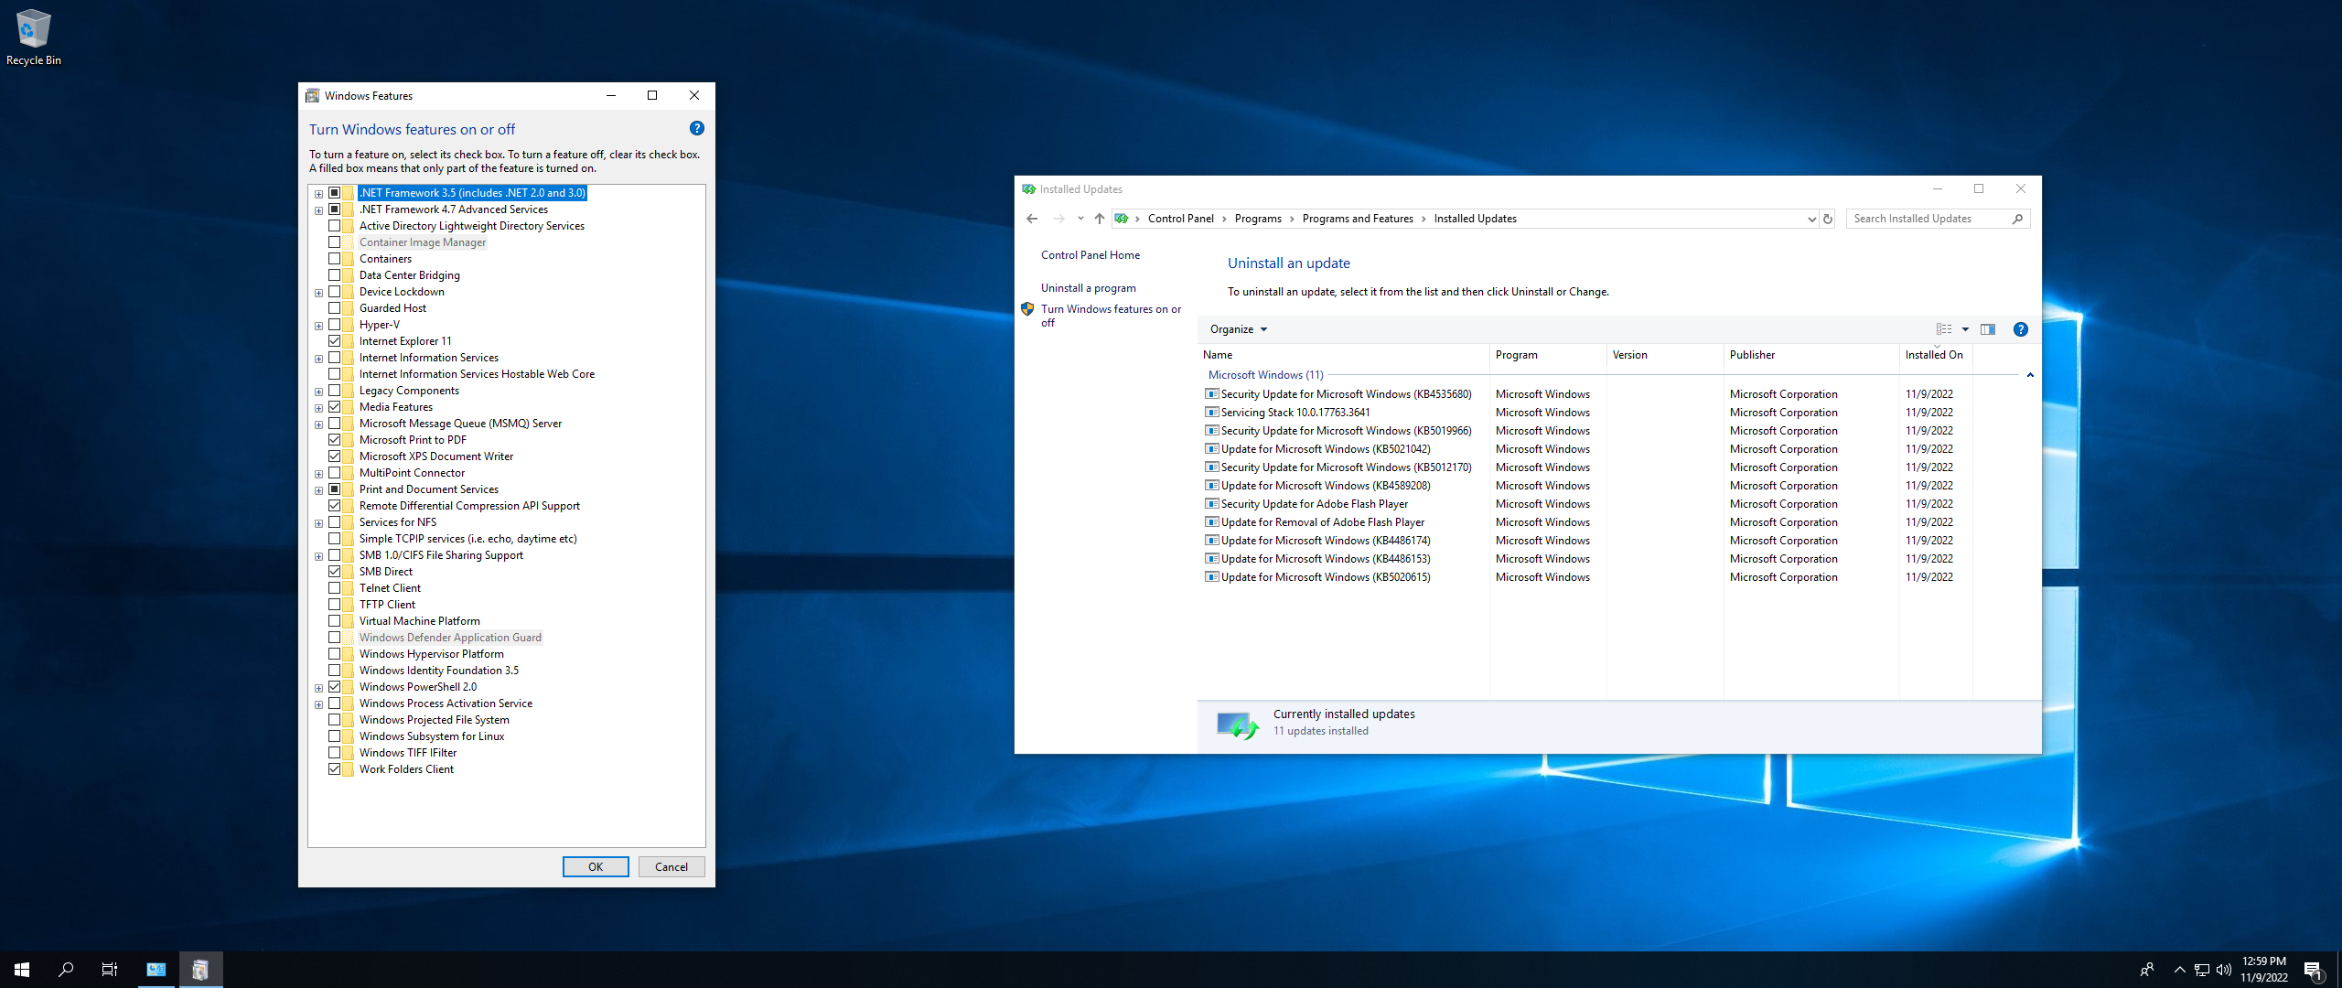Click the taskbar clock showing 12:59 PM
2342x988 pixels.
pos(2264,970)
